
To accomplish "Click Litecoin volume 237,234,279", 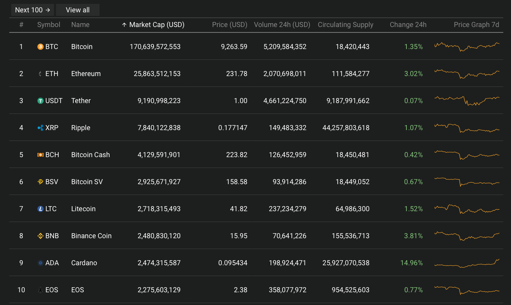I will pos(288,209).
